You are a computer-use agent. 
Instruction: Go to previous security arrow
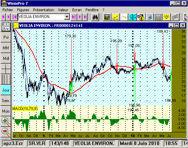pos(8,17)
